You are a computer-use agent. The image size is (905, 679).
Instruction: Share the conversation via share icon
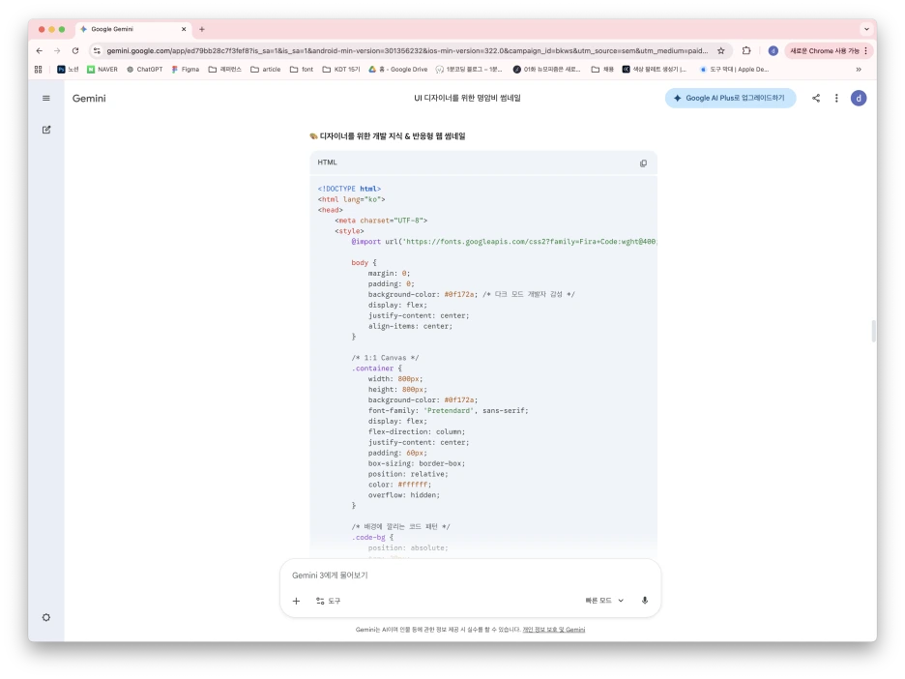pos(815,98)
